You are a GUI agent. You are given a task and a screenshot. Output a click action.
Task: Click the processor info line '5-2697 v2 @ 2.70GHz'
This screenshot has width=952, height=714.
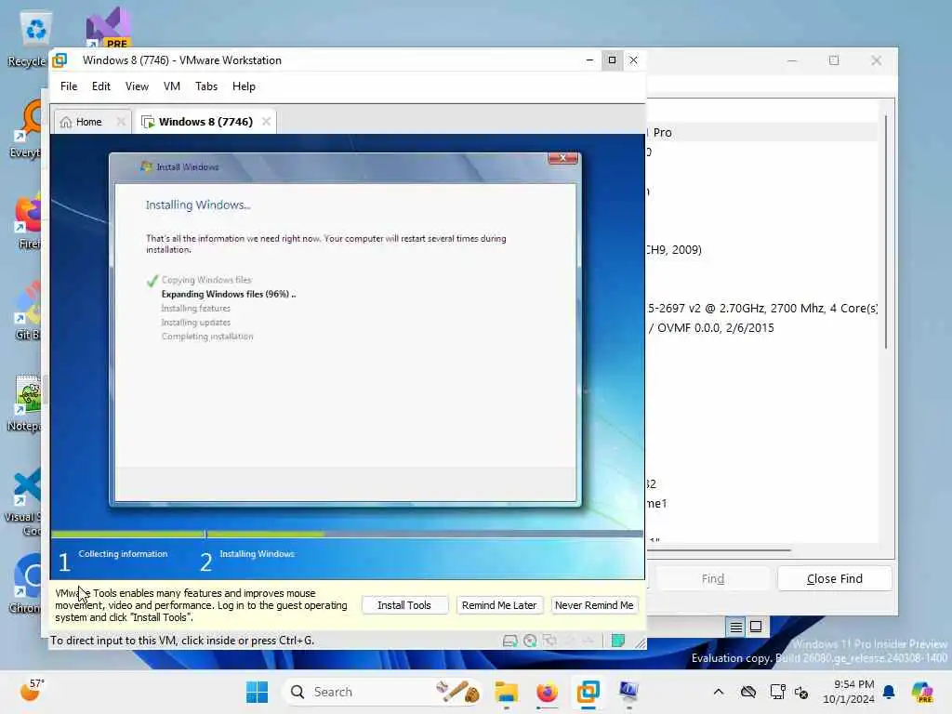tap(762, 308)
